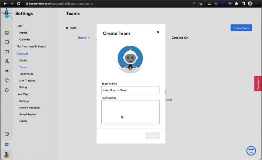
Task: Go to Teammates settings page
Action: [26, 74]
